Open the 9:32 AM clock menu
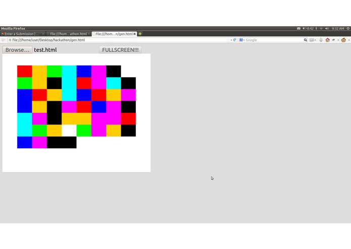 338,29
